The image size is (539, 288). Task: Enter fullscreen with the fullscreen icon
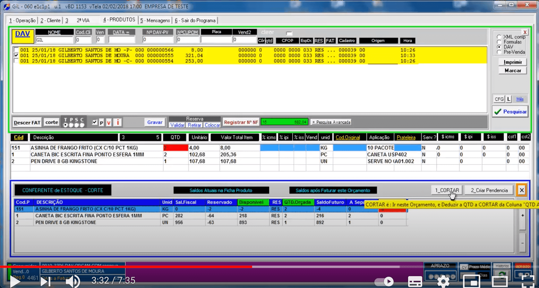tap(528, 281)
